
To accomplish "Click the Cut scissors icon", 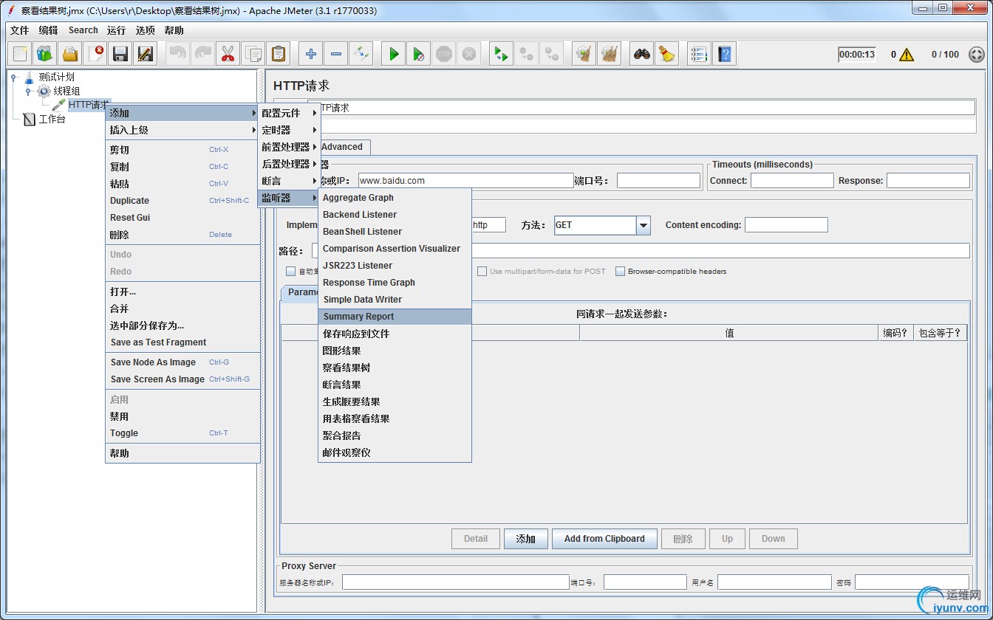I will coord(228,54).
